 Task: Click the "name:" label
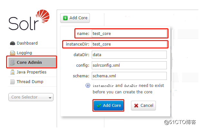coord(83,34)
